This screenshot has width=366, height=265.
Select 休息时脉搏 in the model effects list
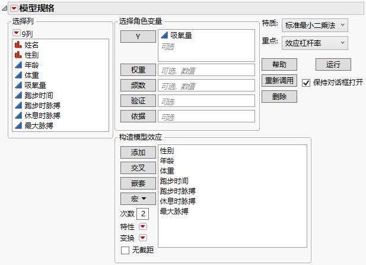[177, 201]
